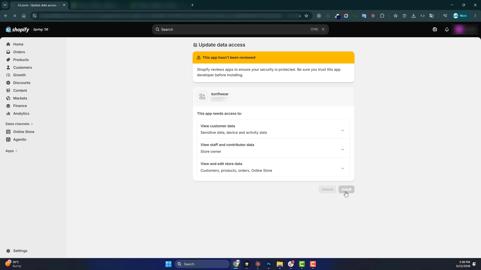The width and height of the screenshot is (481, 270).
Task: Click the Shopify logo
Action: [x=17, y=29]
